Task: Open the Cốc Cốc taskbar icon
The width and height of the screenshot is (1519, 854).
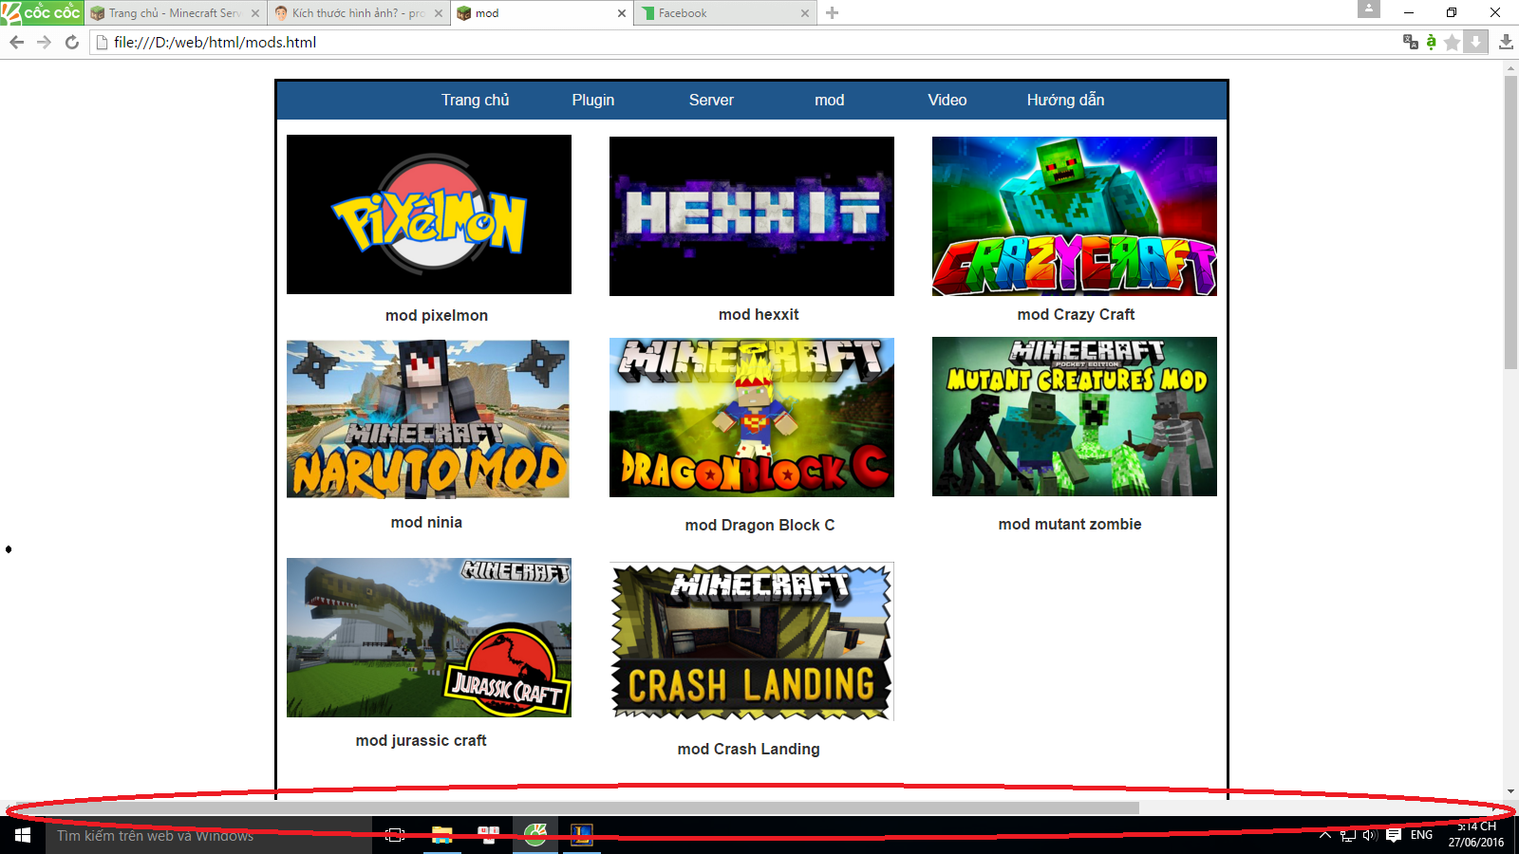Action: pos(535,835)
